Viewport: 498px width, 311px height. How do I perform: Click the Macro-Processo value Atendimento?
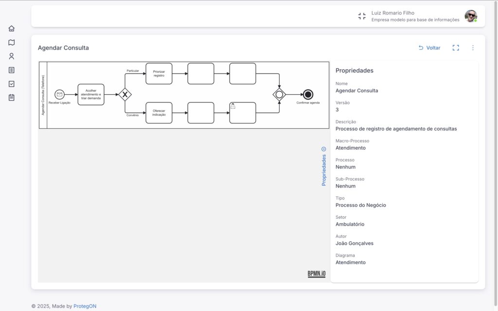click(x=351, y=148)
